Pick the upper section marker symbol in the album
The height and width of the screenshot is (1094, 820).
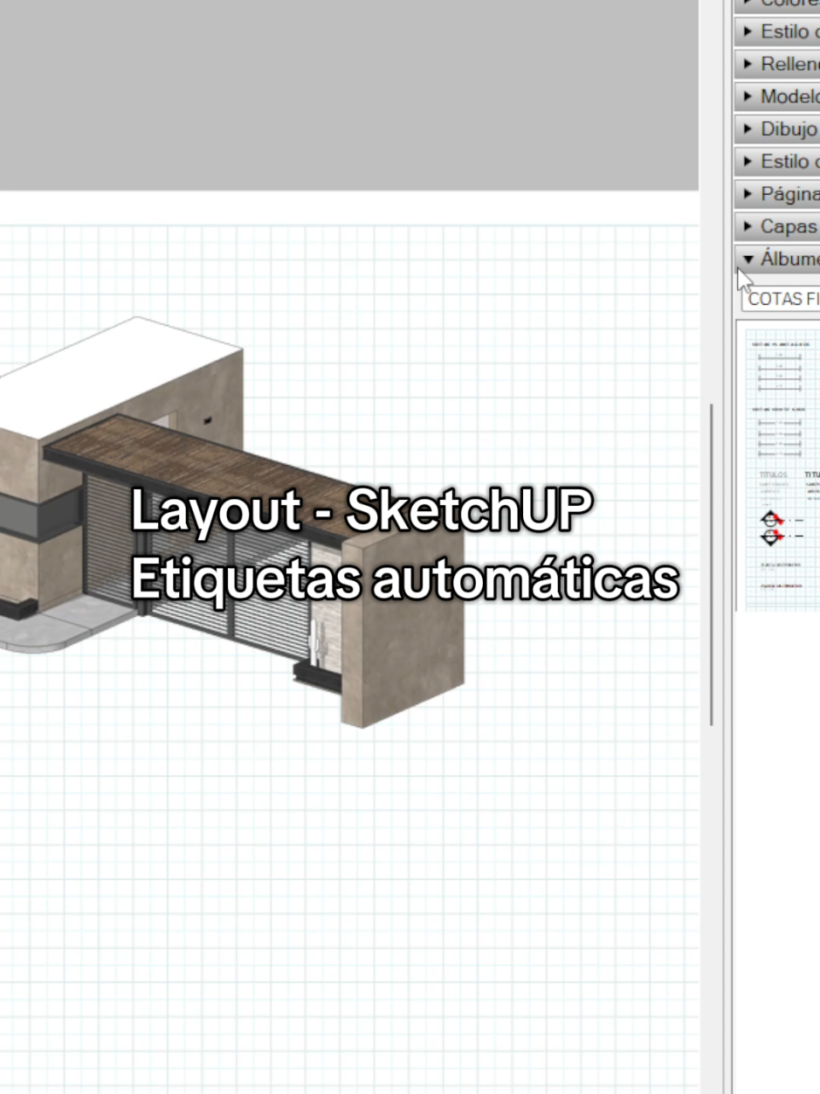click(770, 520)
